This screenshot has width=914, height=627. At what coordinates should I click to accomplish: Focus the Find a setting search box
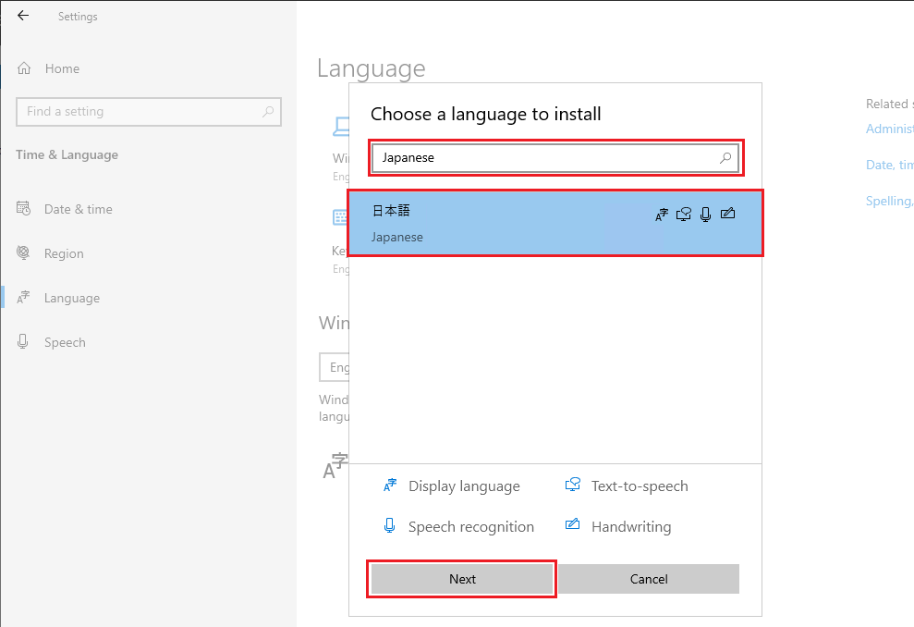click(x=149, y=111)
